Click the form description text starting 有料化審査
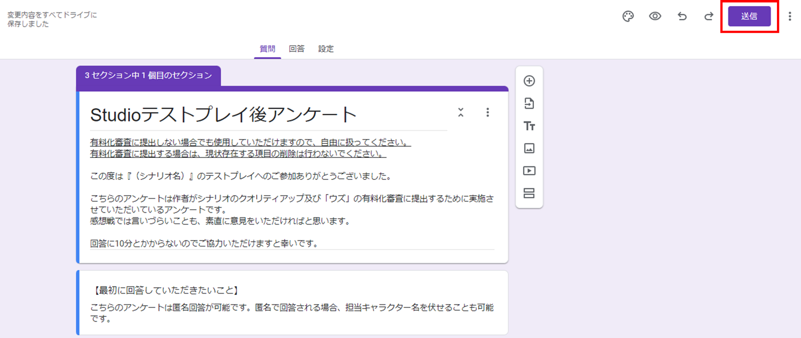801x338 pixels. coord(250,143)
